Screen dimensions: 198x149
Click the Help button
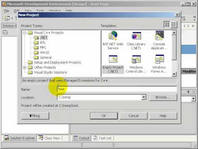coord(163,116)
